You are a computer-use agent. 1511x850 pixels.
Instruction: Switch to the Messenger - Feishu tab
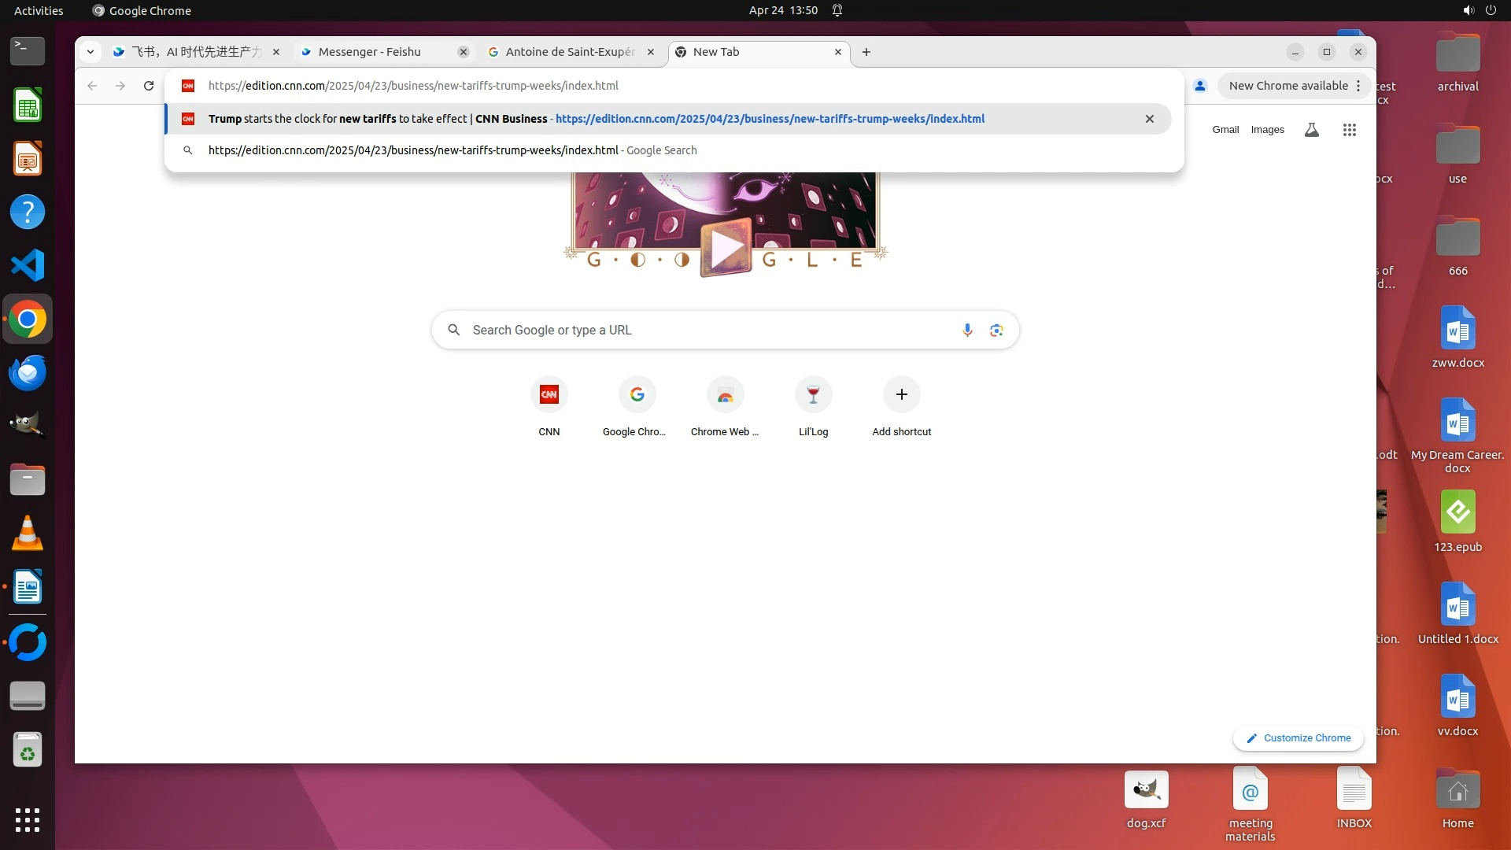tap(370, 52)
